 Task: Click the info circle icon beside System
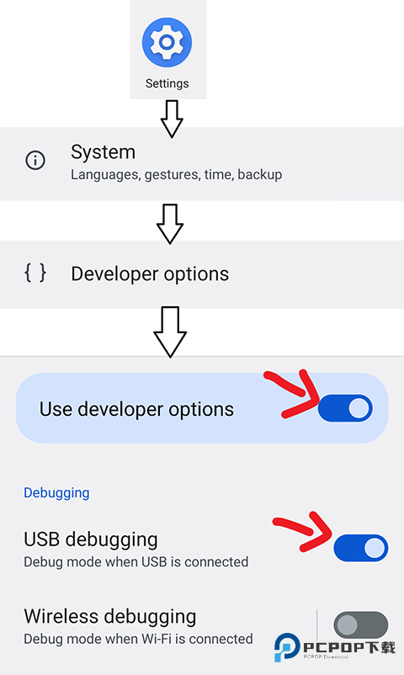[x=35, y=161]
